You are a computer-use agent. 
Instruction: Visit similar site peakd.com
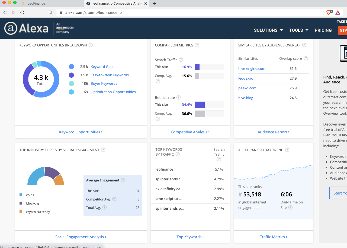click(x=247, y=88)
